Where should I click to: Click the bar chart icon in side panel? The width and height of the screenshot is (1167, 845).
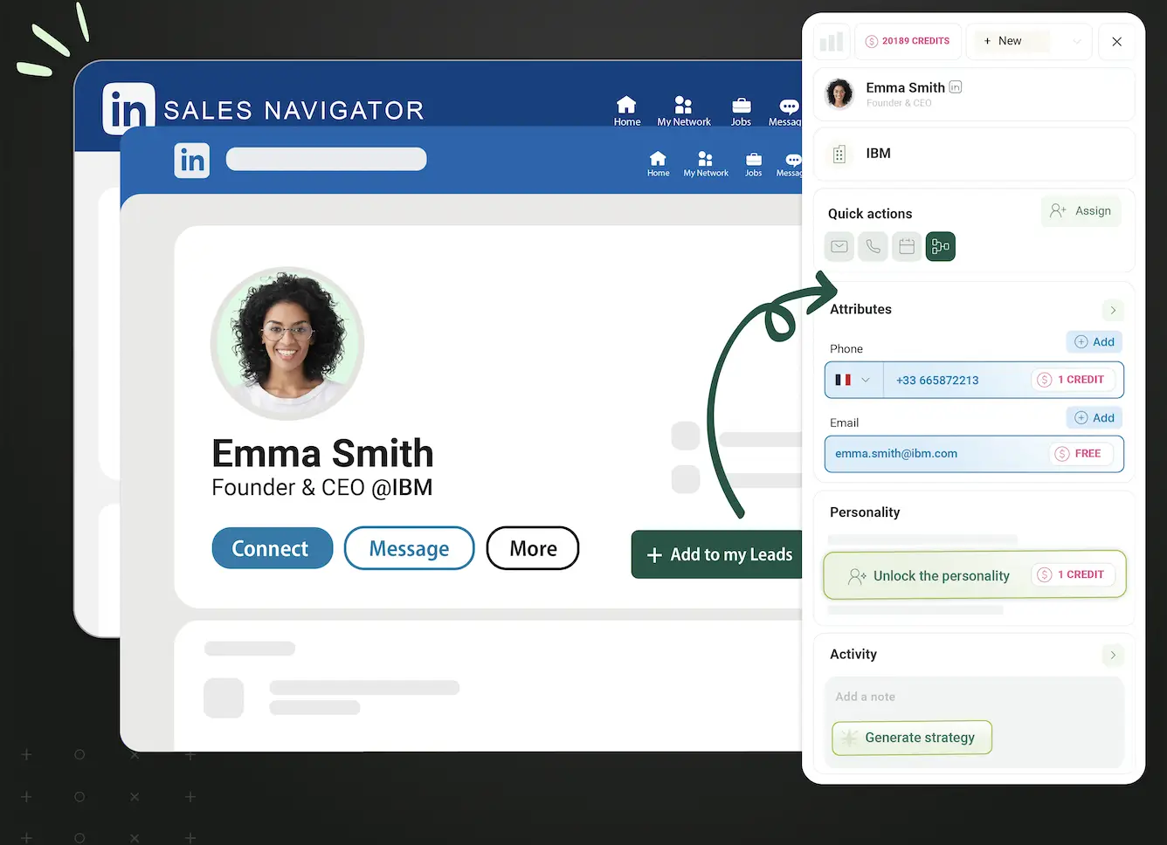click(x=832, y=41)
